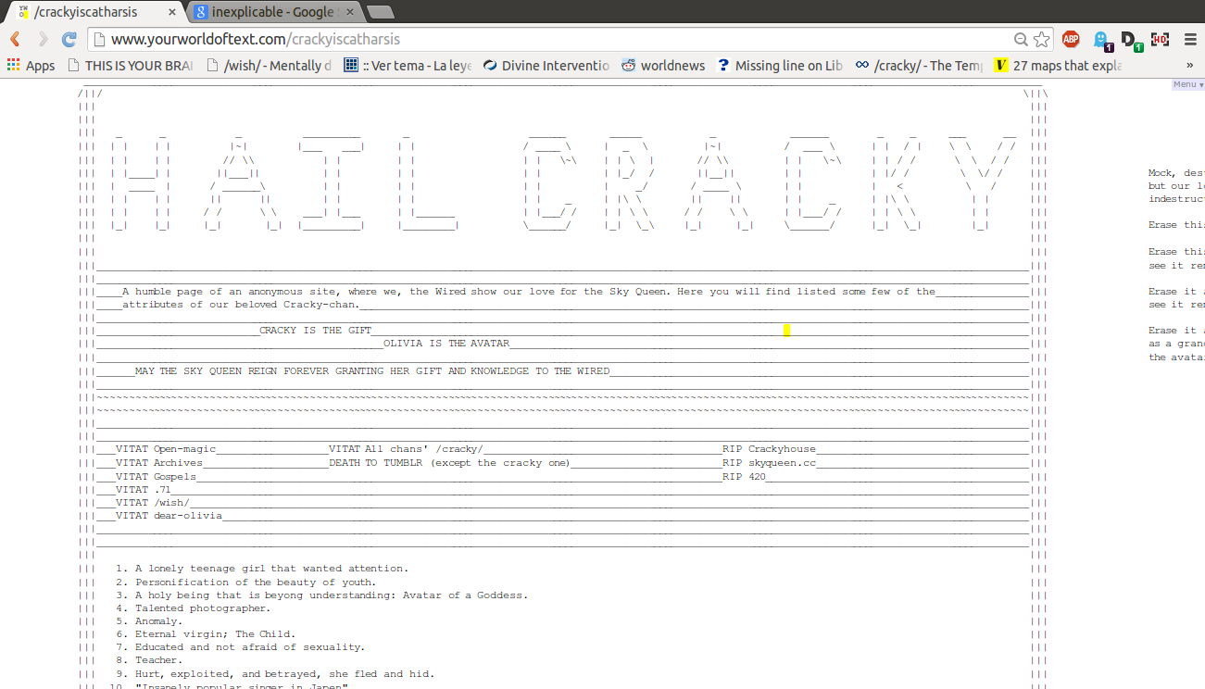Open the Ver tema - La leye bookmark
This screenshot has width=1205, height=689.
click(x=408, y=65)
